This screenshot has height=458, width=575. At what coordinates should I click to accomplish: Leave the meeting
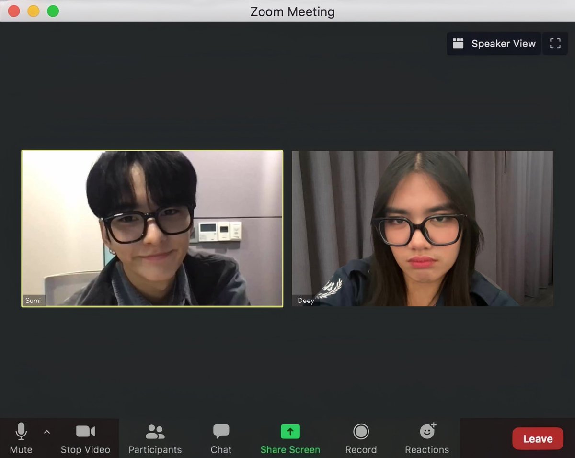click(538, 438)
